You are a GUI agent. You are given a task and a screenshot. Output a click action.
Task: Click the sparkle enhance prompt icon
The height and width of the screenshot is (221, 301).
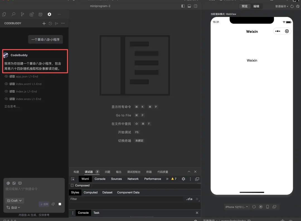click(53, 204)
